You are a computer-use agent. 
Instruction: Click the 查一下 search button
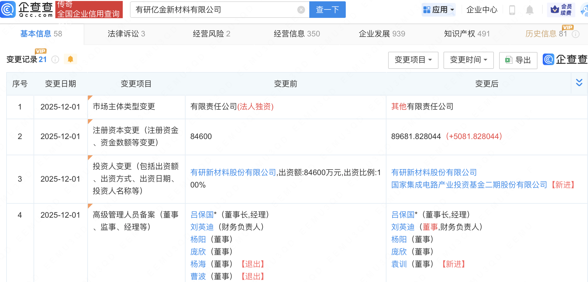pos(327,10)
